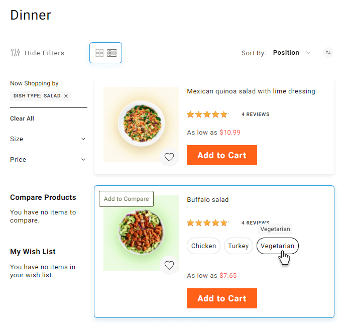Screen dimensions: 344x336
Task: Click the Hide Filters sliders icon
Action: tap(16, 53)
